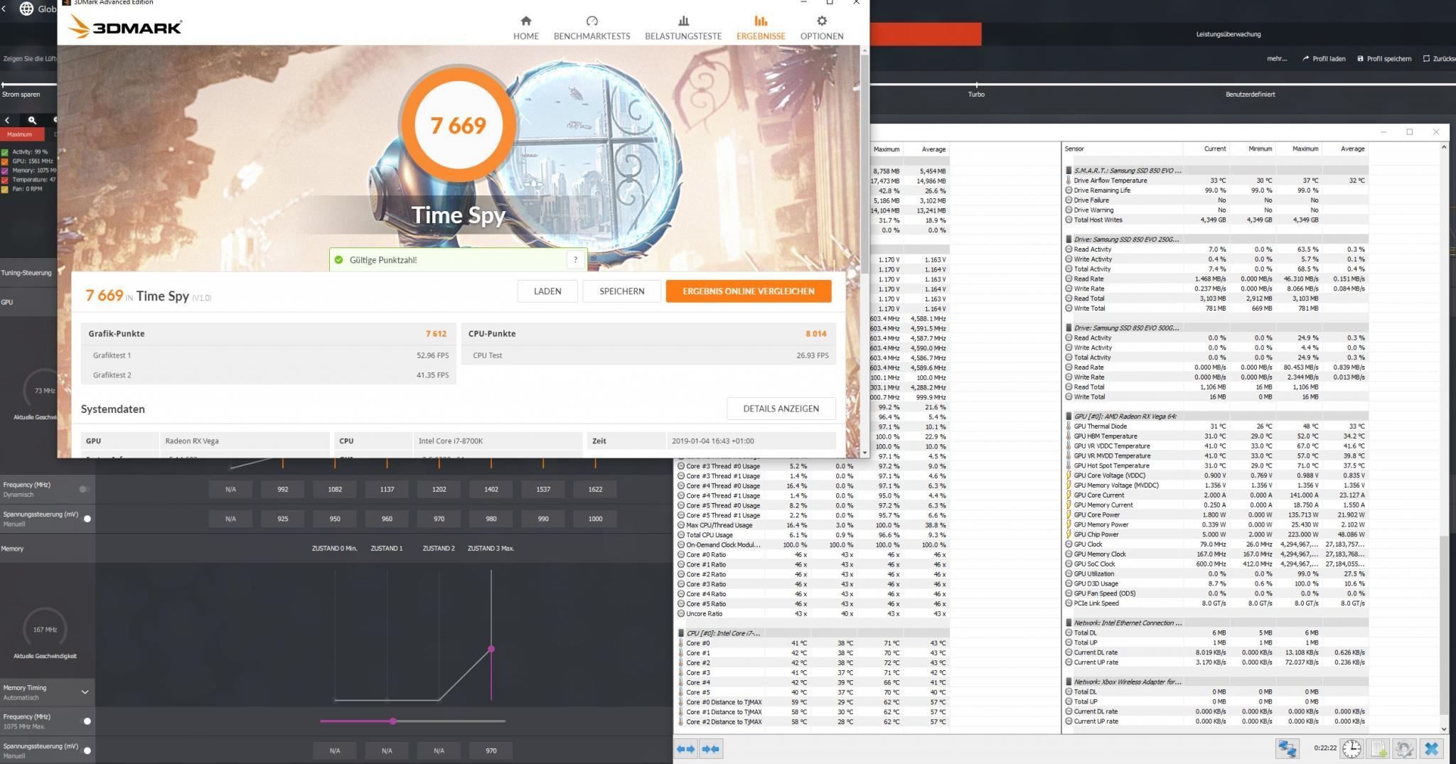1456x764 pixels.
Task: Click the Sensor column header in HWiNFO
Action: pos(1122,149)
